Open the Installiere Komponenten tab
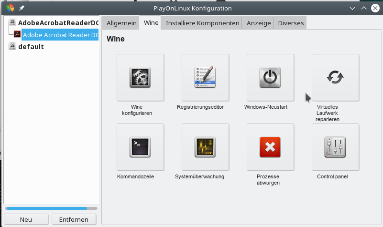Image resolution: width=383 pixels, height=227 pixels. coord(202,23)
